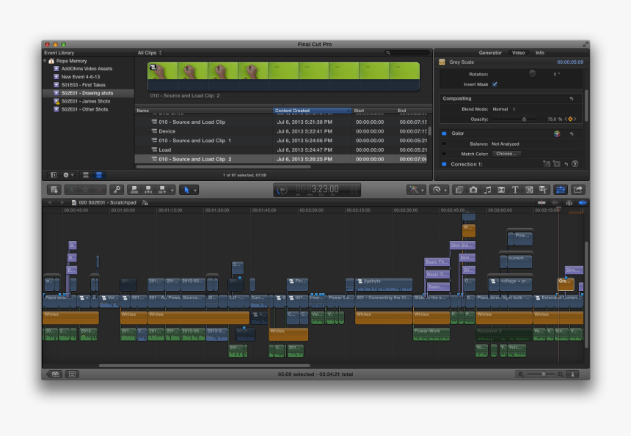The image size is (631, 436).
Task: Click the import media icon in toolbar
Action: (x=54, y=190)
